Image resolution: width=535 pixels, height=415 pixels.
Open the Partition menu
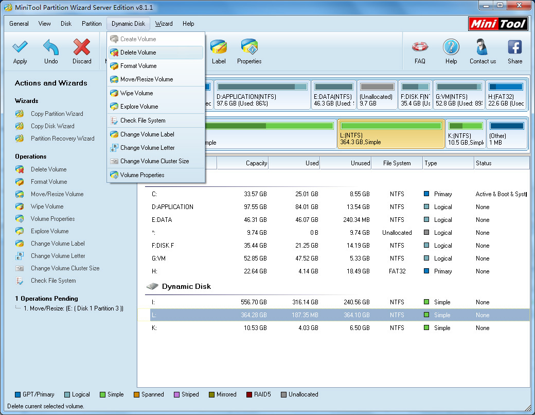tap(92, 24)
